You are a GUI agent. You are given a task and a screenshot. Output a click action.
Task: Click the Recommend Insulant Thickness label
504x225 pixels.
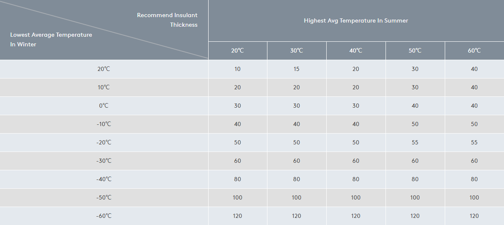[x=167, y=20]
